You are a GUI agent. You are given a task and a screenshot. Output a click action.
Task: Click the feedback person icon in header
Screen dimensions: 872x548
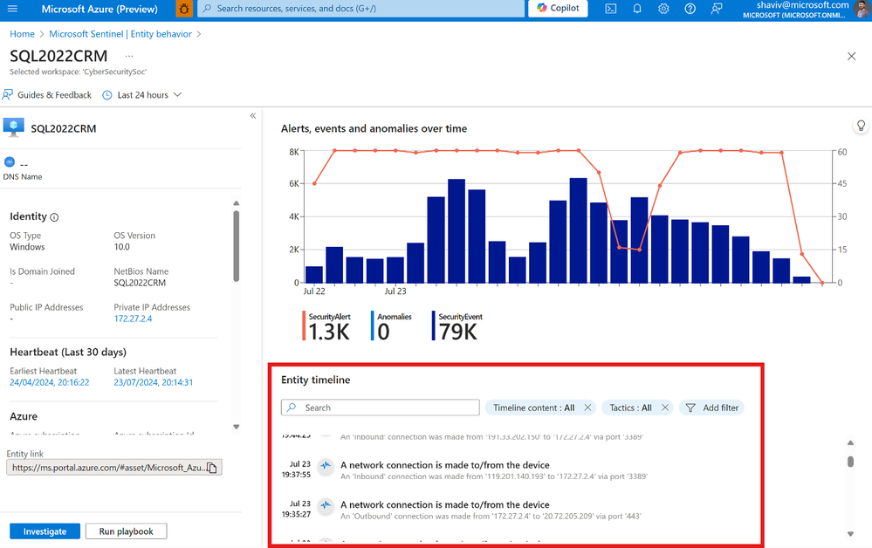pyautogui.click(x=717, y=9)
